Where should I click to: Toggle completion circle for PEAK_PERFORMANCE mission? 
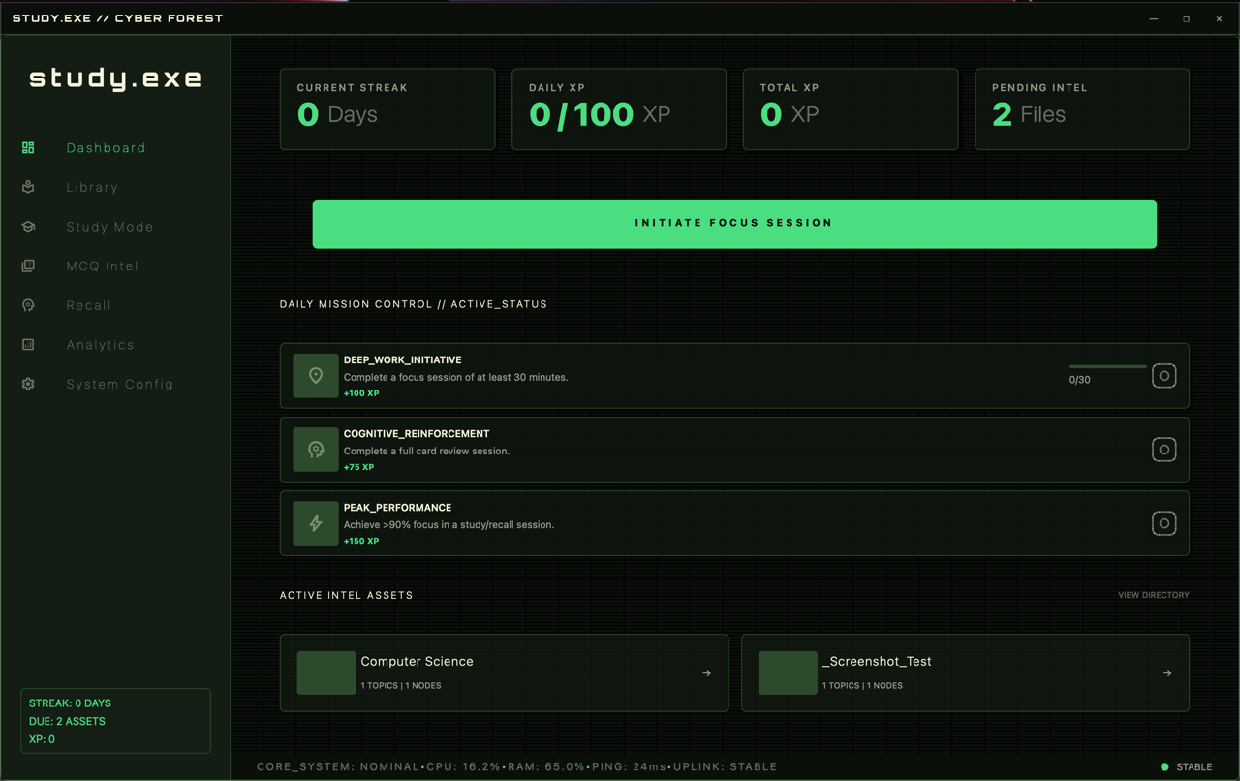[x=1164, y=523]
